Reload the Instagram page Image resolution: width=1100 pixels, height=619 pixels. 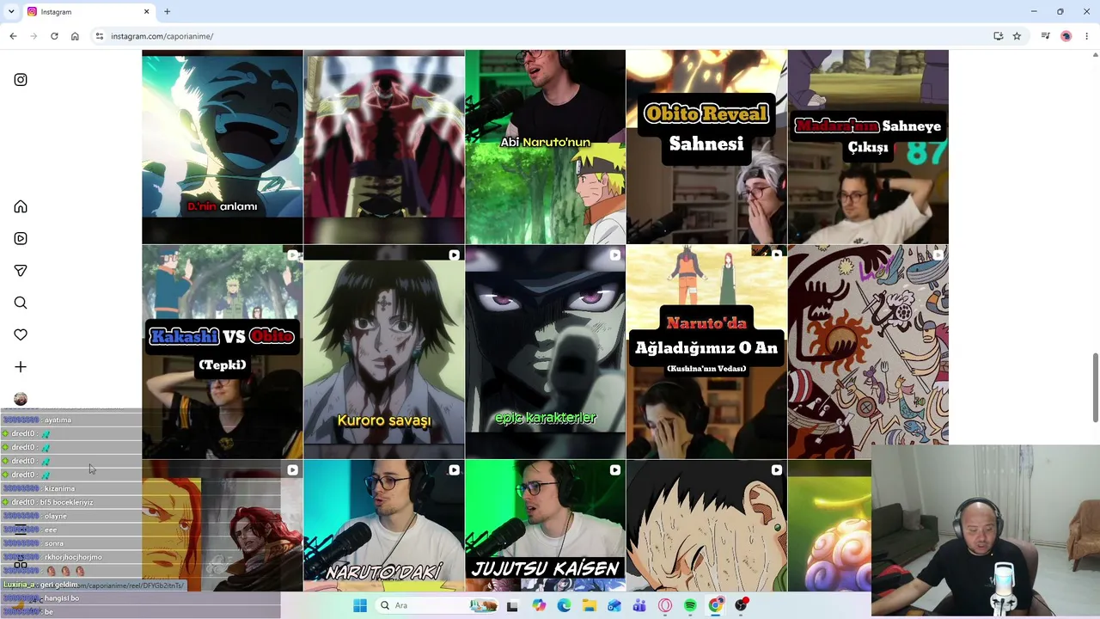point(54,36)
